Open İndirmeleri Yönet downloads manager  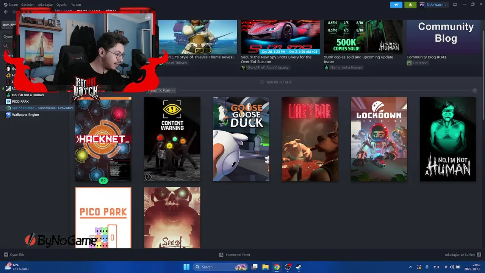[235, 255]
